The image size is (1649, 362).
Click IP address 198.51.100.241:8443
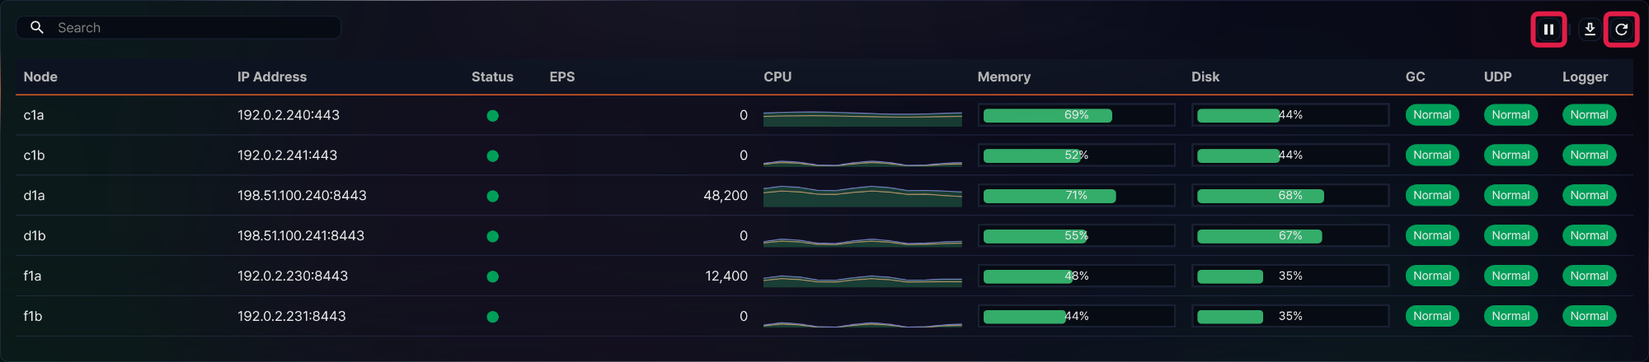(x=301, y=236)
